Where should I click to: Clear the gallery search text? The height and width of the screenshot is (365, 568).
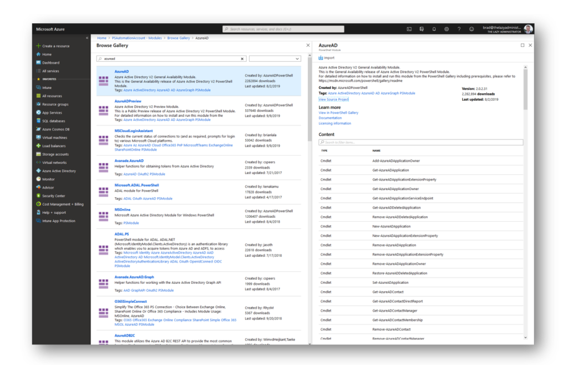pyautogui.click(x=242, y=59)
